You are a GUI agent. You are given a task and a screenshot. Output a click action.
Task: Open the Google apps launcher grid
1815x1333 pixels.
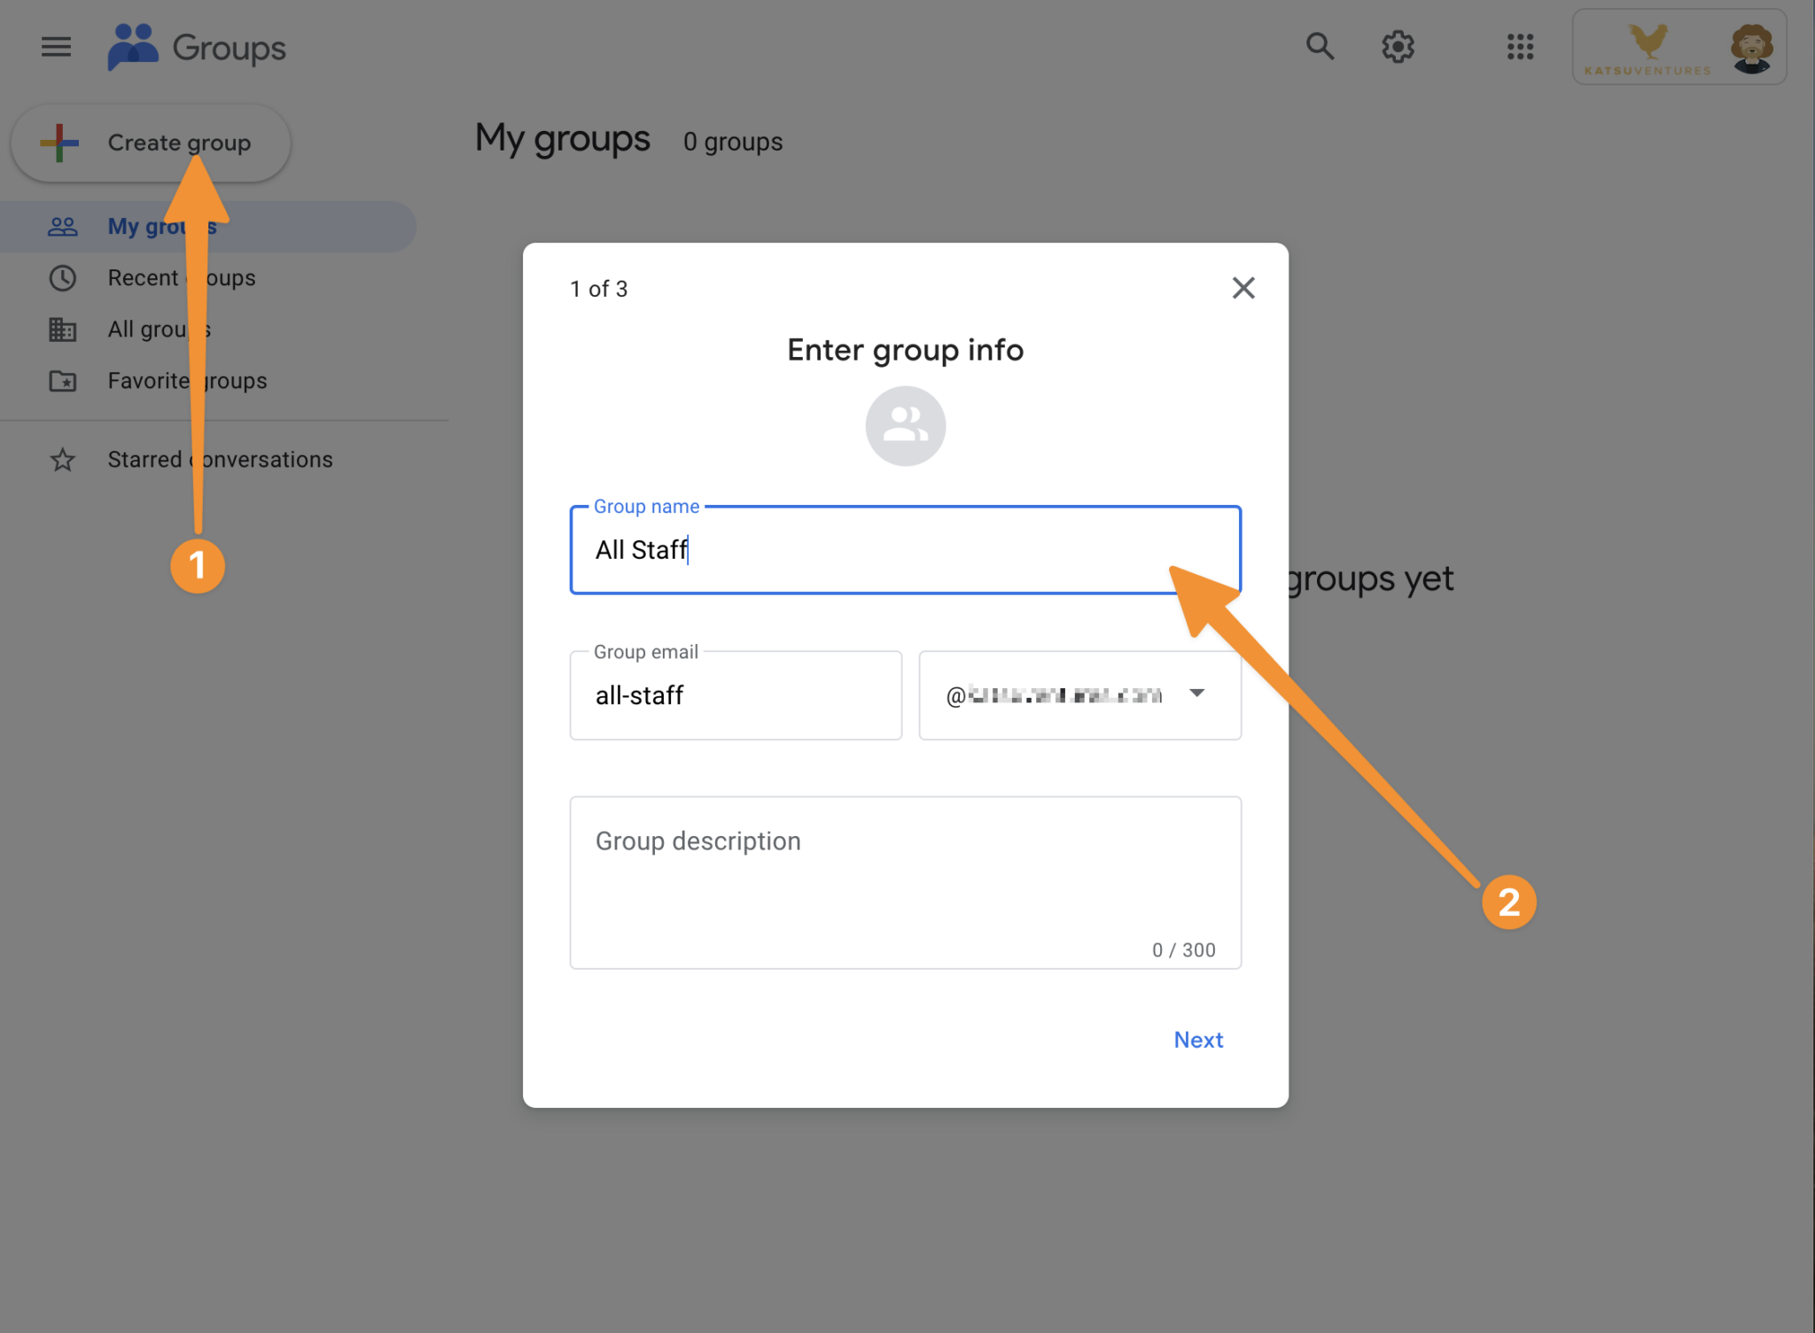[1520, 46]
